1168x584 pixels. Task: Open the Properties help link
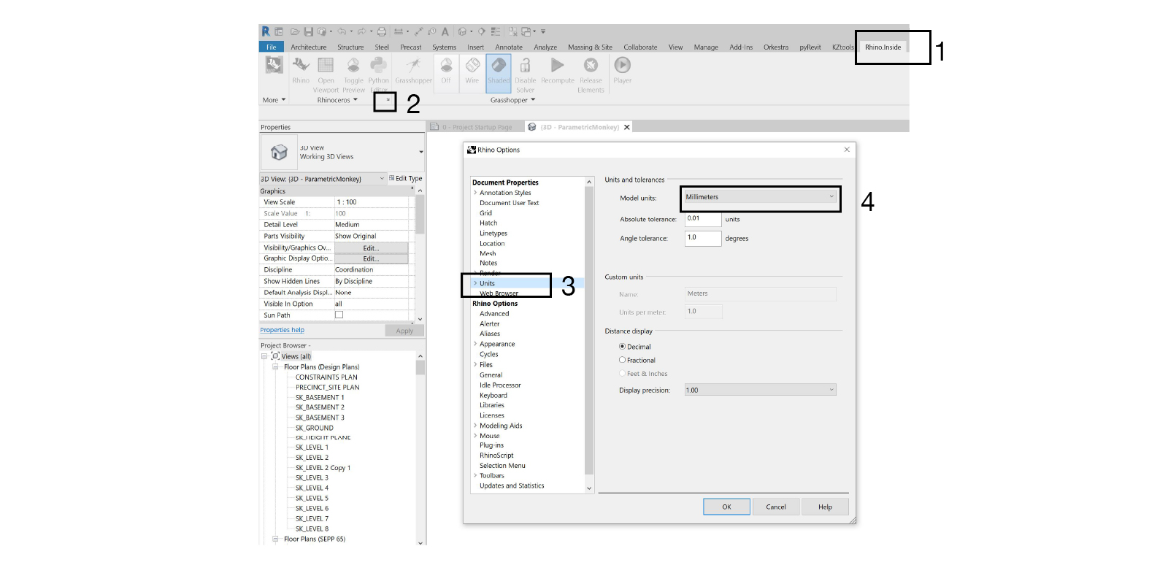pyautogui.click(x=282, y=330)
